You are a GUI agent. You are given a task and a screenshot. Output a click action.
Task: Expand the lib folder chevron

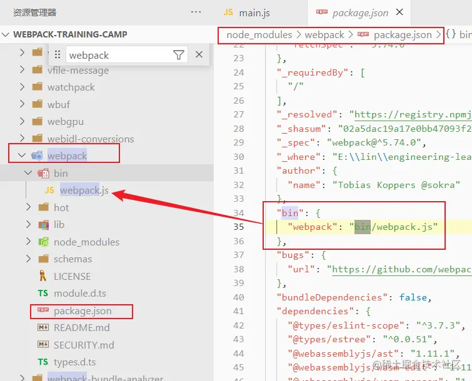[x=29, y=224]
